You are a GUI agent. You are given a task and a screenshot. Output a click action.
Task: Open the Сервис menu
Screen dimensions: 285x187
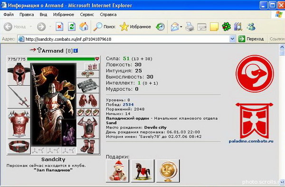pyautogui.click(x=87, y=15)
